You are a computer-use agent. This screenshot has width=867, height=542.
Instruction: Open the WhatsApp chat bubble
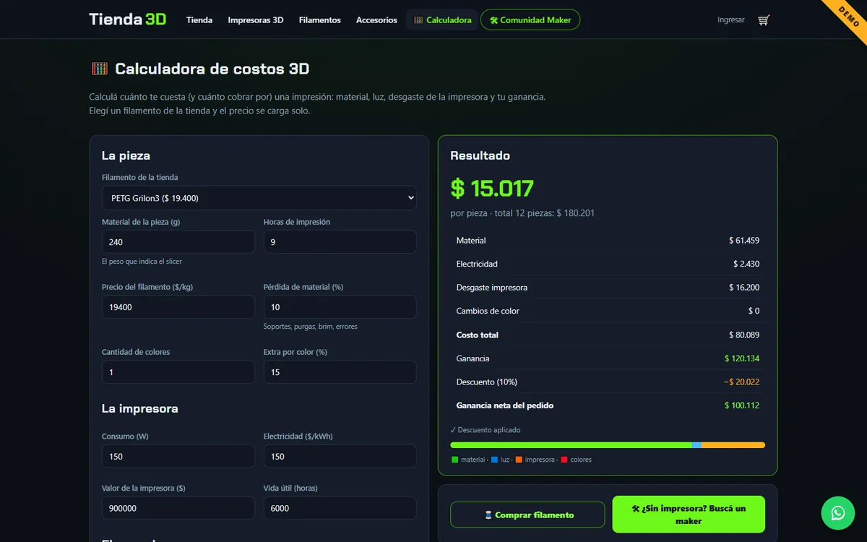point(838,513)
